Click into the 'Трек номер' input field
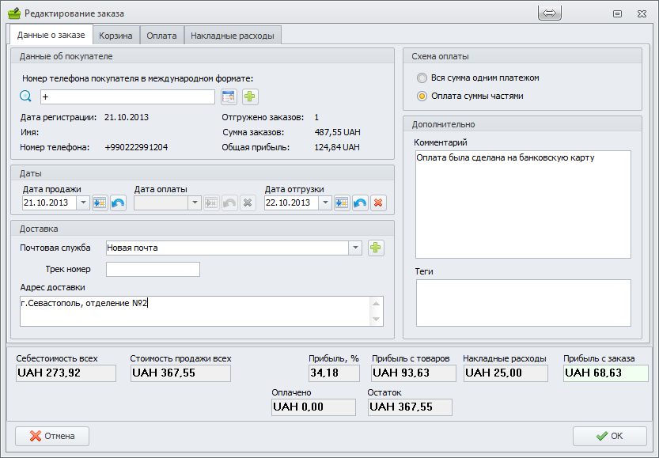The width and height of the screenshot is (659, 458). click(x=153, y=270)
